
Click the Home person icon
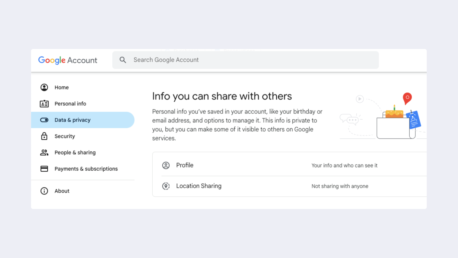(x=44, y=87)
